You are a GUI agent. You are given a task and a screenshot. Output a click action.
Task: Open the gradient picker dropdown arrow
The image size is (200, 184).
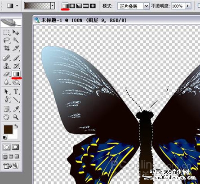52,6
